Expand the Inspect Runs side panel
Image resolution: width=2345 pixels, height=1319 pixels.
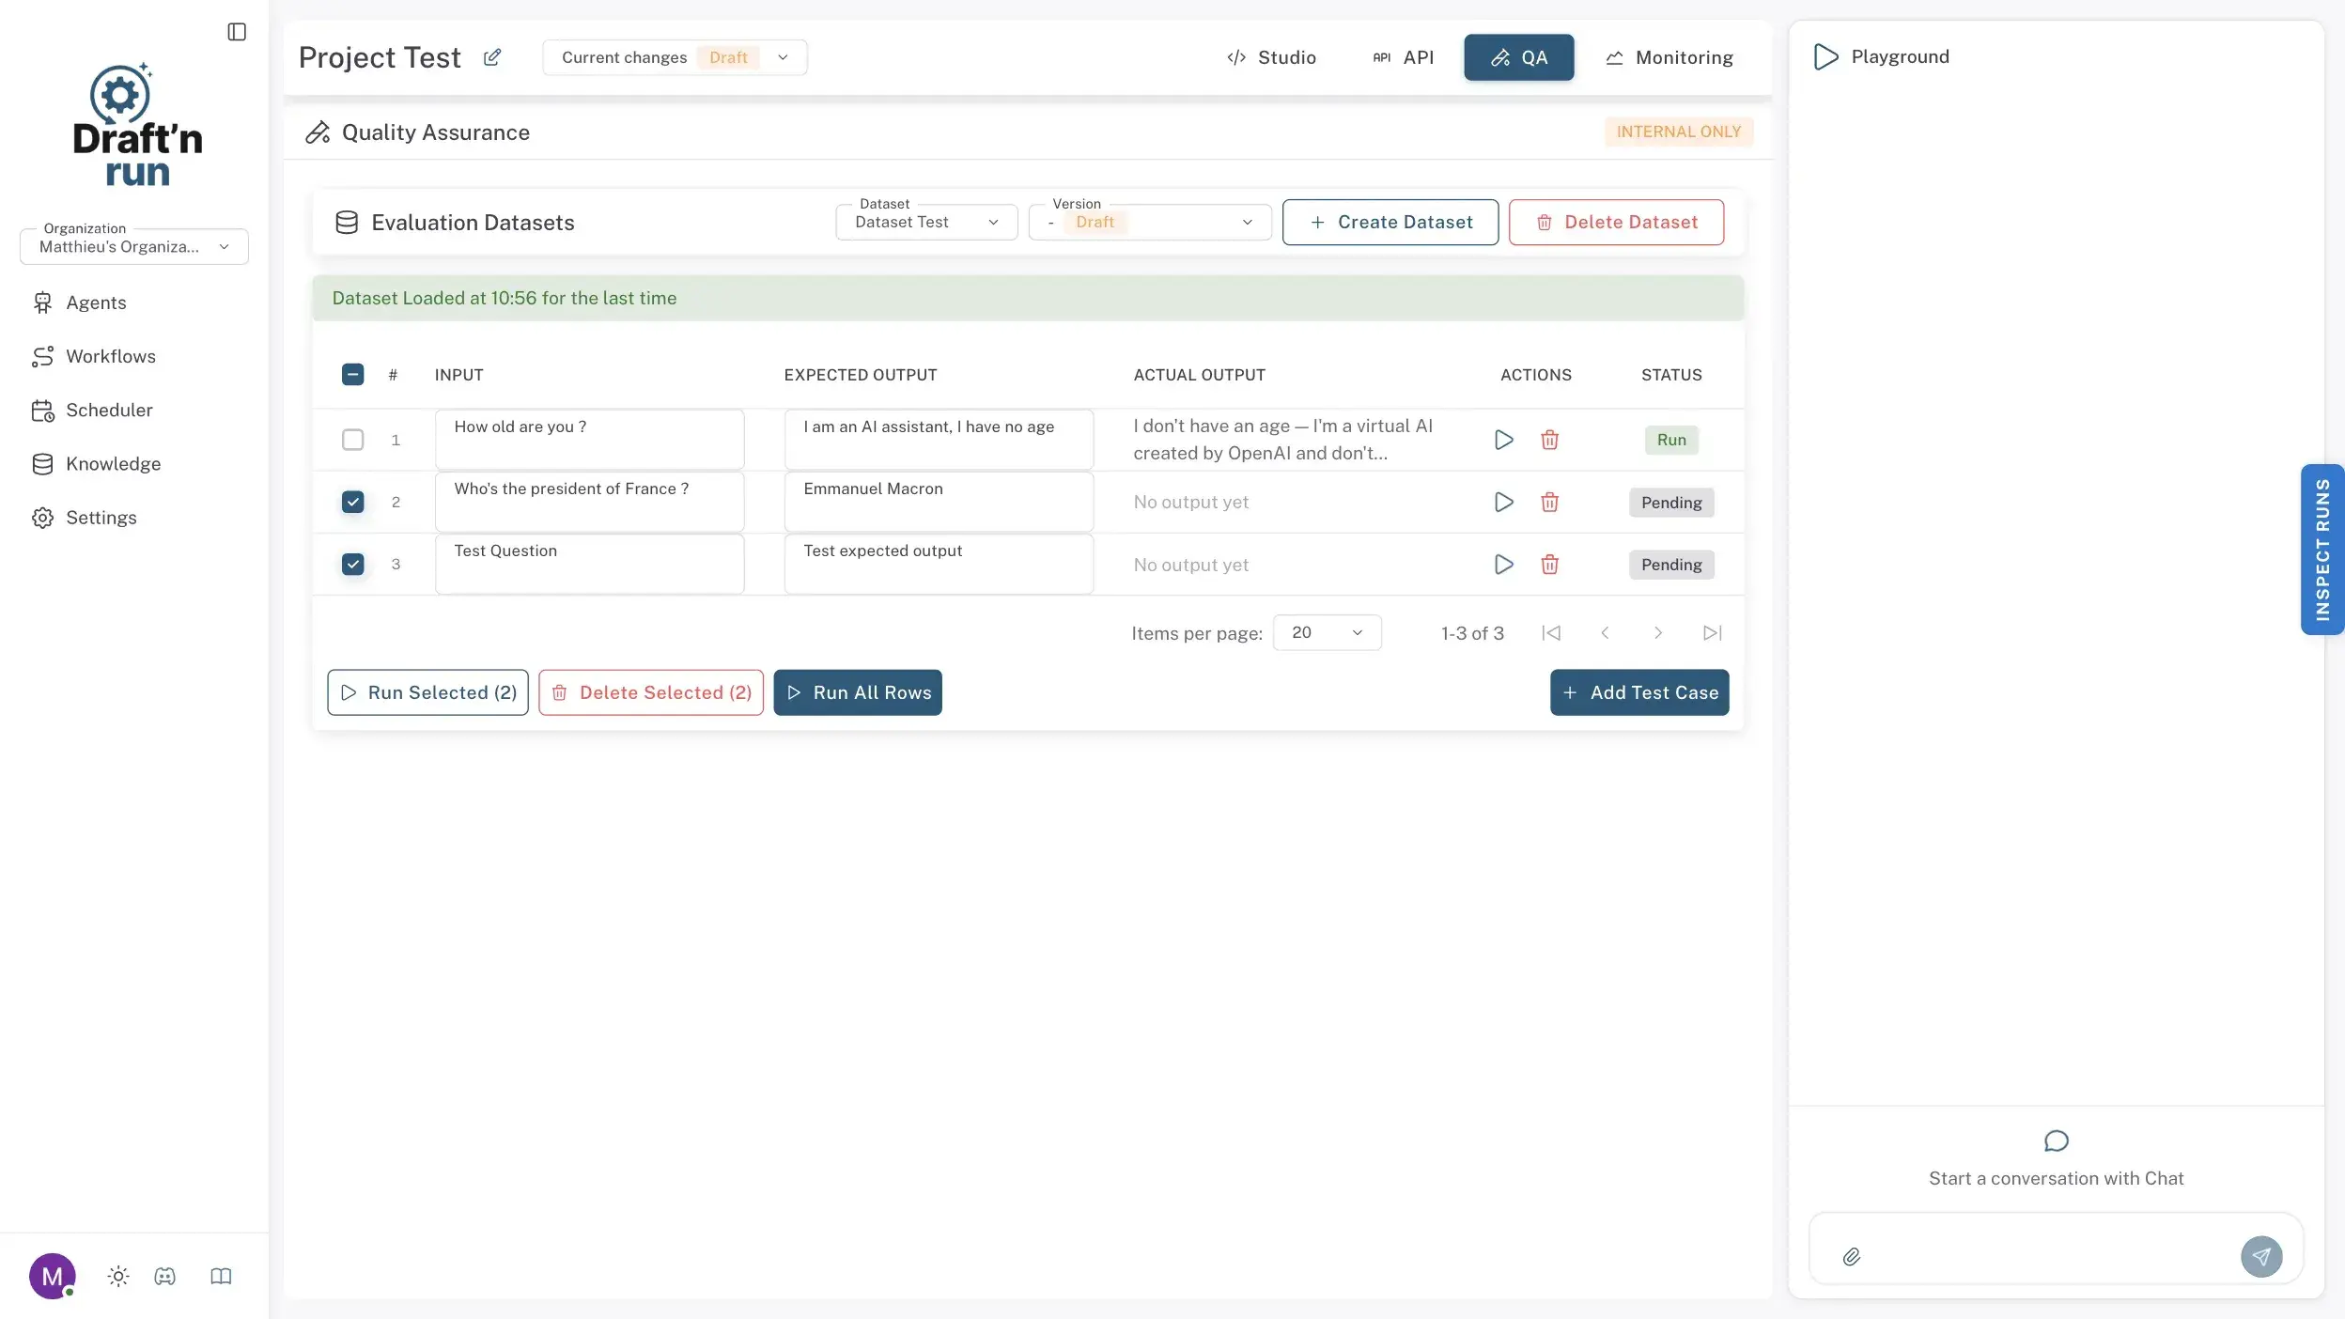2322,549
